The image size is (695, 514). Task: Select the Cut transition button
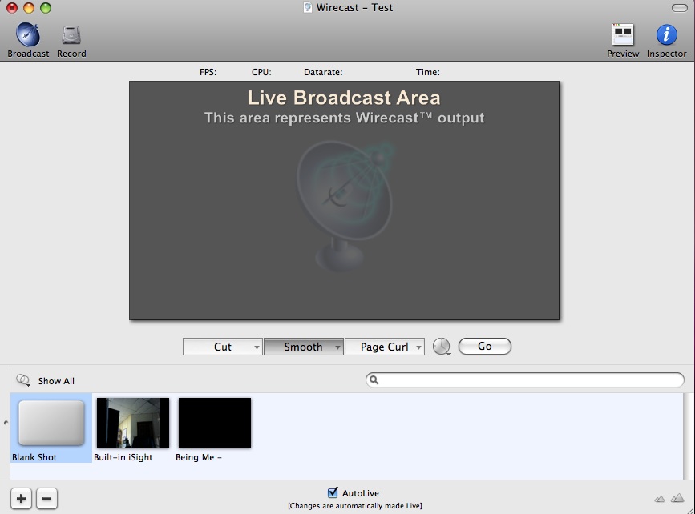click(x=223, y=347)
